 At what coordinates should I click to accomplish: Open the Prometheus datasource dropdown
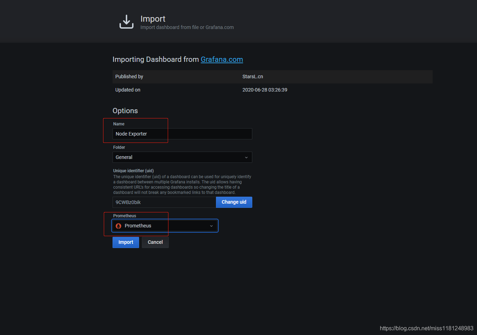coord(165,226)
